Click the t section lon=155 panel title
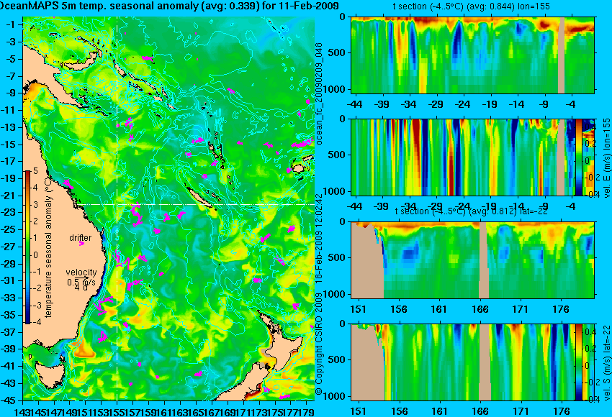Viewport: 612px width, 417px height. [471, 6]
